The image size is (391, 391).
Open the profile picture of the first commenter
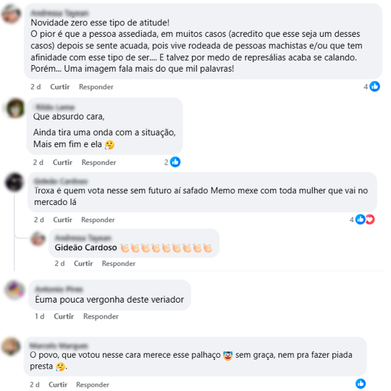[x=11, y=14]
